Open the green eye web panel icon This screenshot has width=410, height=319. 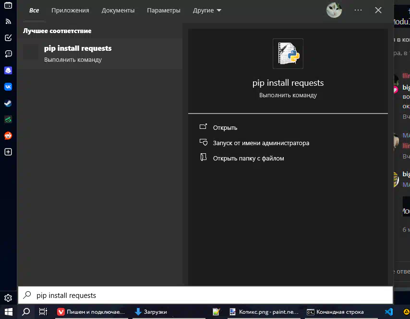coord(8,119)
